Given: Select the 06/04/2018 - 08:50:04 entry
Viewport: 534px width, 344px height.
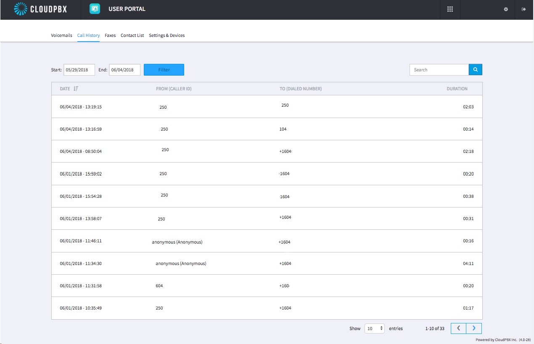Looking at the screenshot, I should point(267,151).
